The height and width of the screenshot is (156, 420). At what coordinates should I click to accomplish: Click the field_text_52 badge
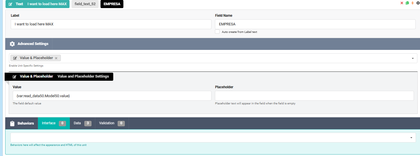coord(85,4)
